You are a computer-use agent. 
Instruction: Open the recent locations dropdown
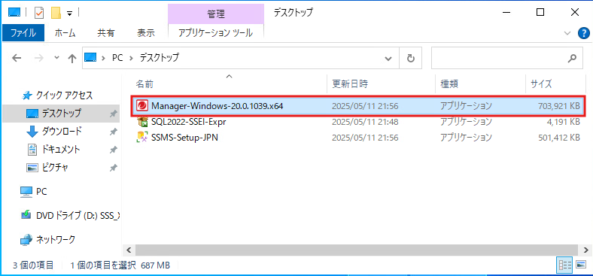point(57,58)
